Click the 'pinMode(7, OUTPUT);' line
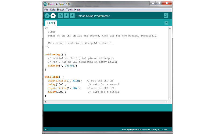Screen dimensions: 215x134 pyautogui.click(x=62, y=66)
